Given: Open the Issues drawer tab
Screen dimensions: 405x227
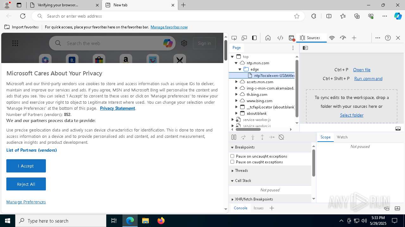Looking at the screenshot, I should click(259, 208).
